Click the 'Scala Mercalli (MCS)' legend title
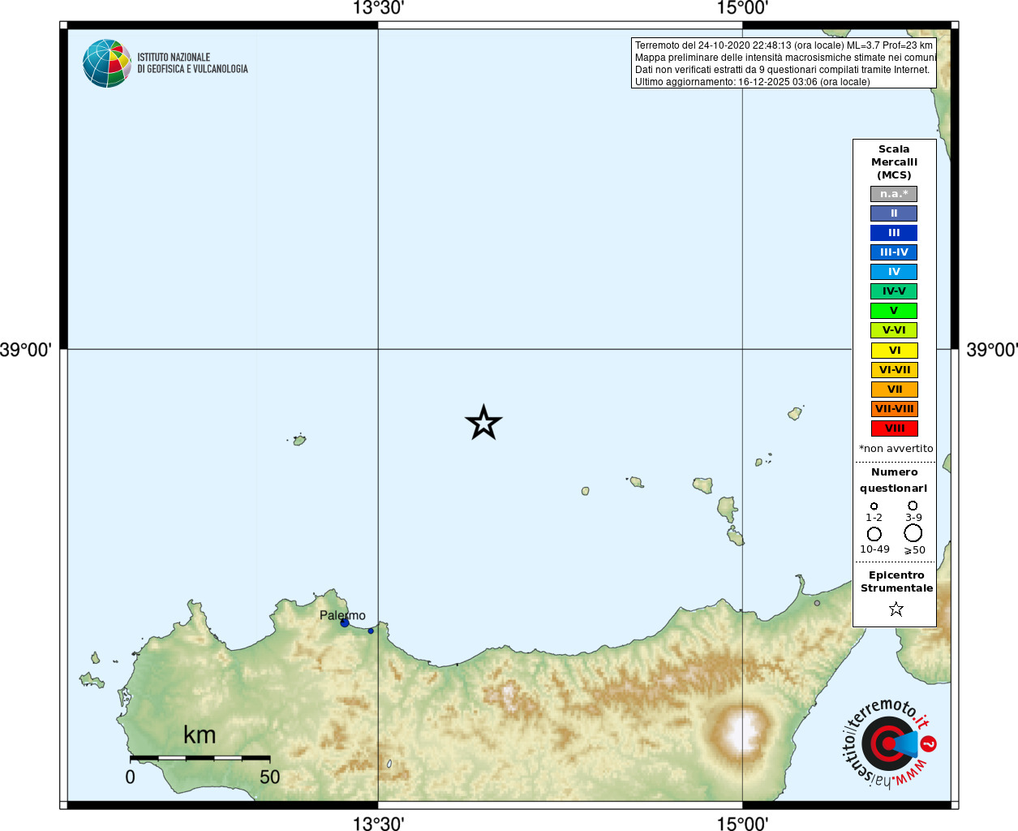 coord(894,162)
